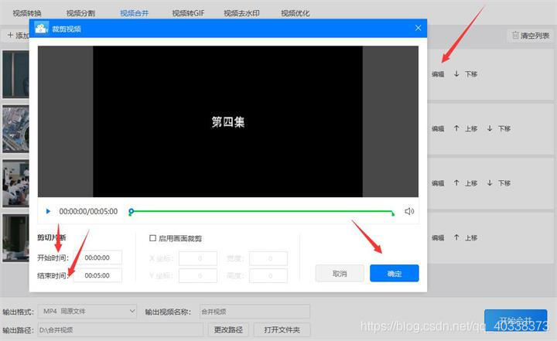
Task: Click the end time field
Action: point(97,275)
